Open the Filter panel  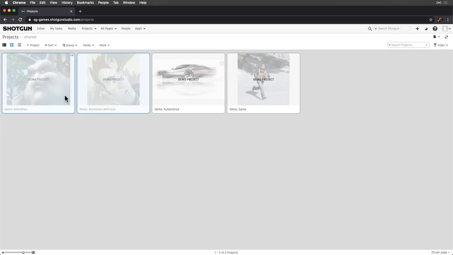(x=441, y=45)
